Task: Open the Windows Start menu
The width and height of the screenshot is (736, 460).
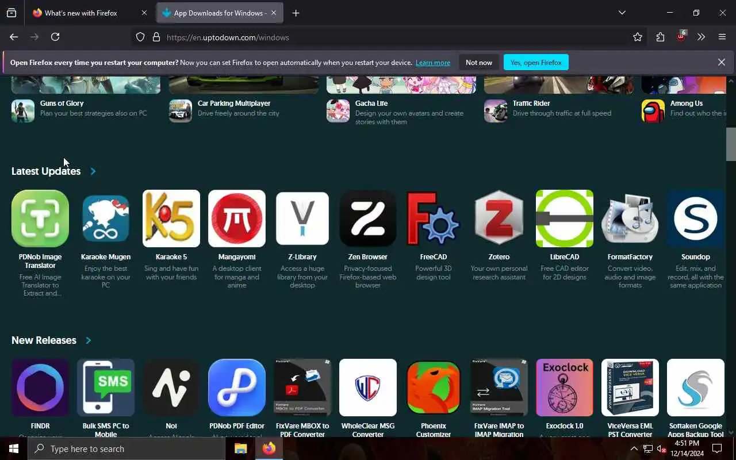Action: [x=14, y=448]
